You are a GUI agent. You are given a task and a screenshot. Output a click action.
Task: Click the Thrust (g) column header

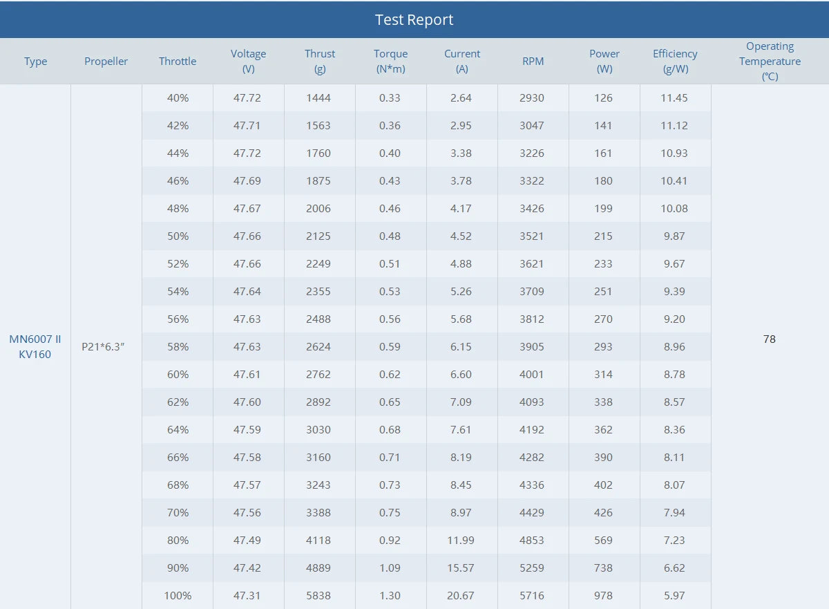(x=320, y=61)
